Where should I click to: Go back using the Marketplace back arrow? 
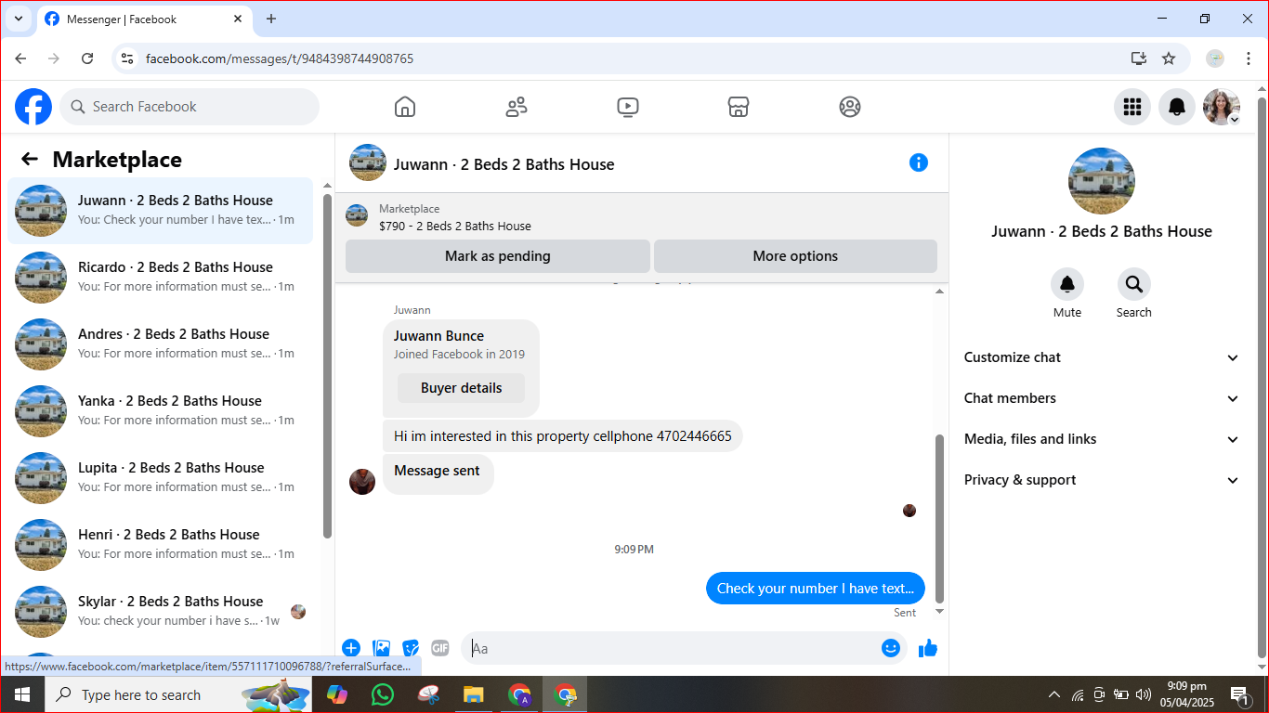point(30,160)
